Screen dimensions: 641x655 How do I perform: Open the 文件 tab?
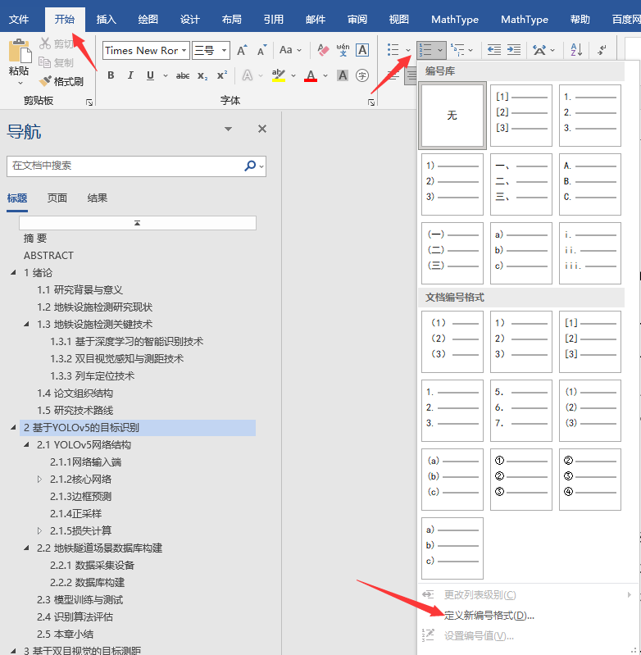click(19, 20)
